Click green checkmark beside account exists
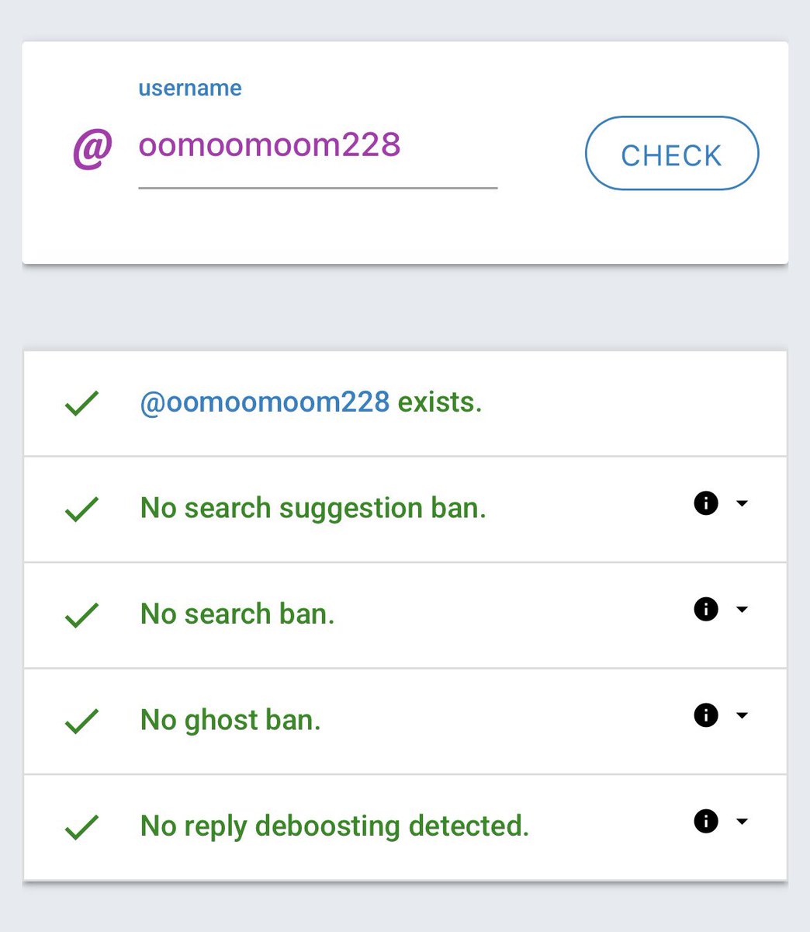The width and height of the screenshot is (810, 932). (x=81, y=403)
